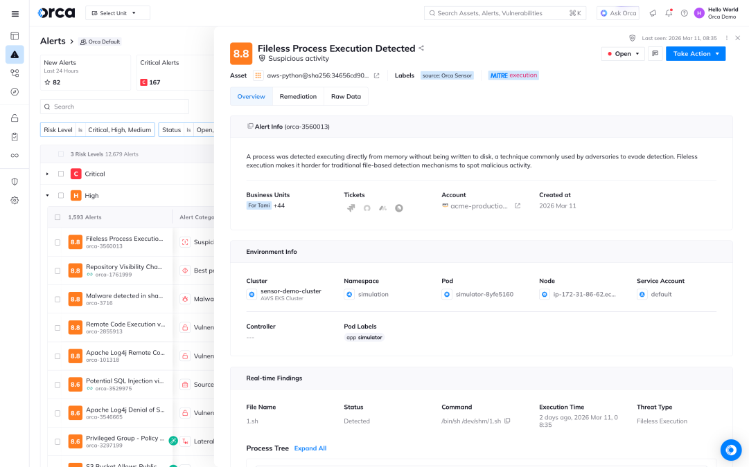Copy the /bin/sh command to clipboard
This screenshot has height=467, width=749.
pyautogui.click(x=507, y=421)
